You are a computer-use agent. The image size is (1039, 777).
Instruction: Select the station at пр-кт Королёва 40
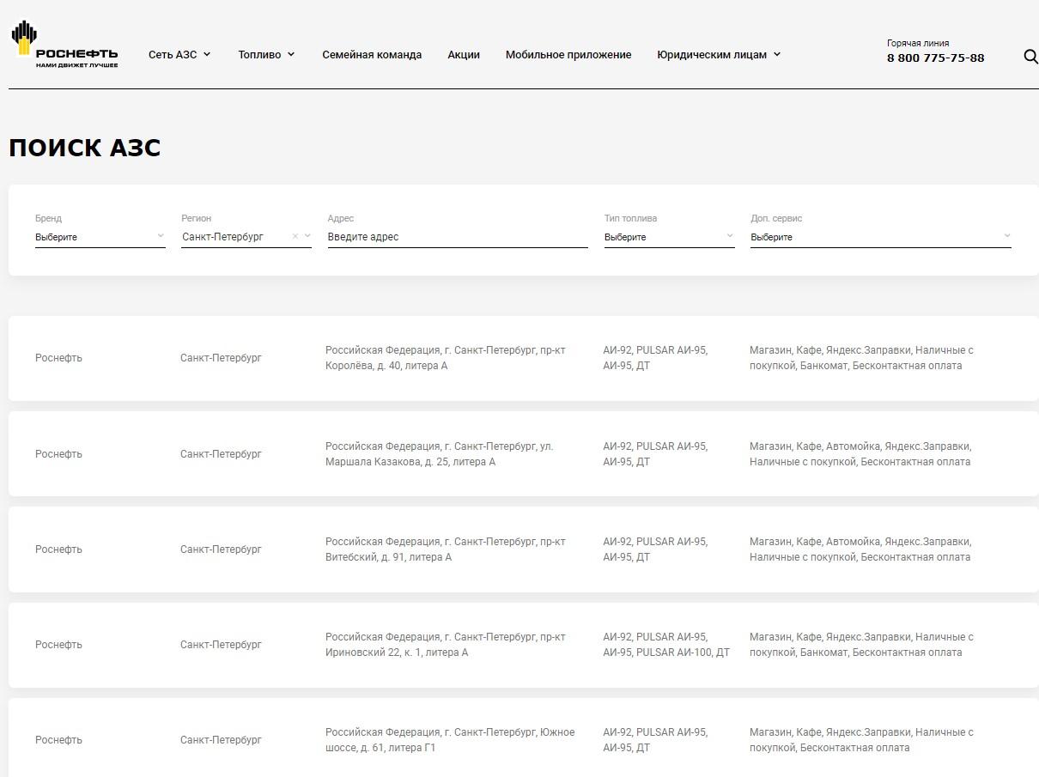coord(524,358)
